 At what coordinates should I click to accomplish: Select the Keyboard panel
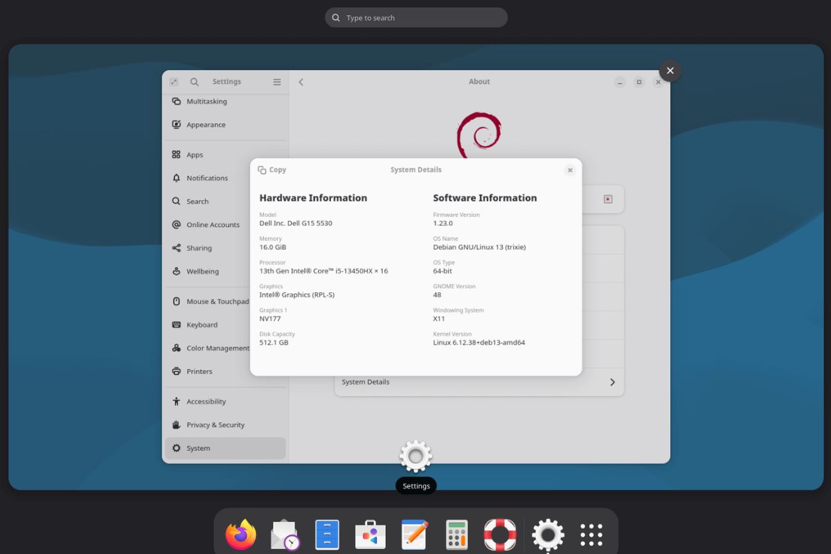tap(225, 325)
